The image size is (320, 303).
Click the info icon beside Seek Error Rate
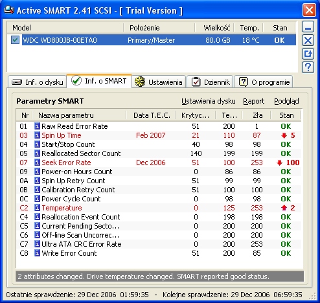point(38,163)
